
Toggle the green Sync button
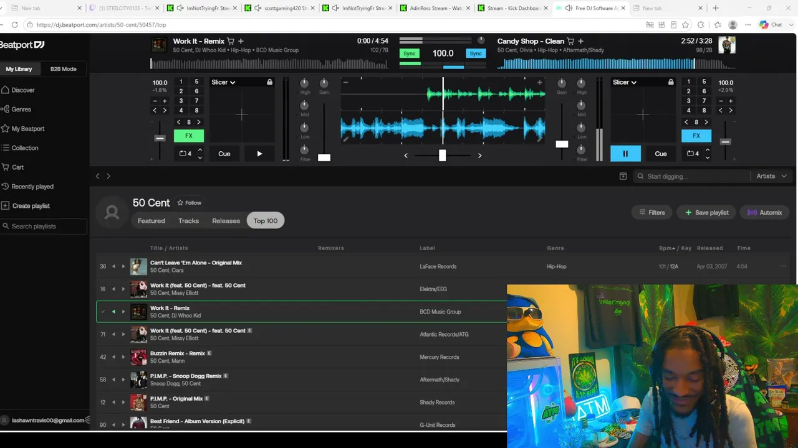(410, 54)
